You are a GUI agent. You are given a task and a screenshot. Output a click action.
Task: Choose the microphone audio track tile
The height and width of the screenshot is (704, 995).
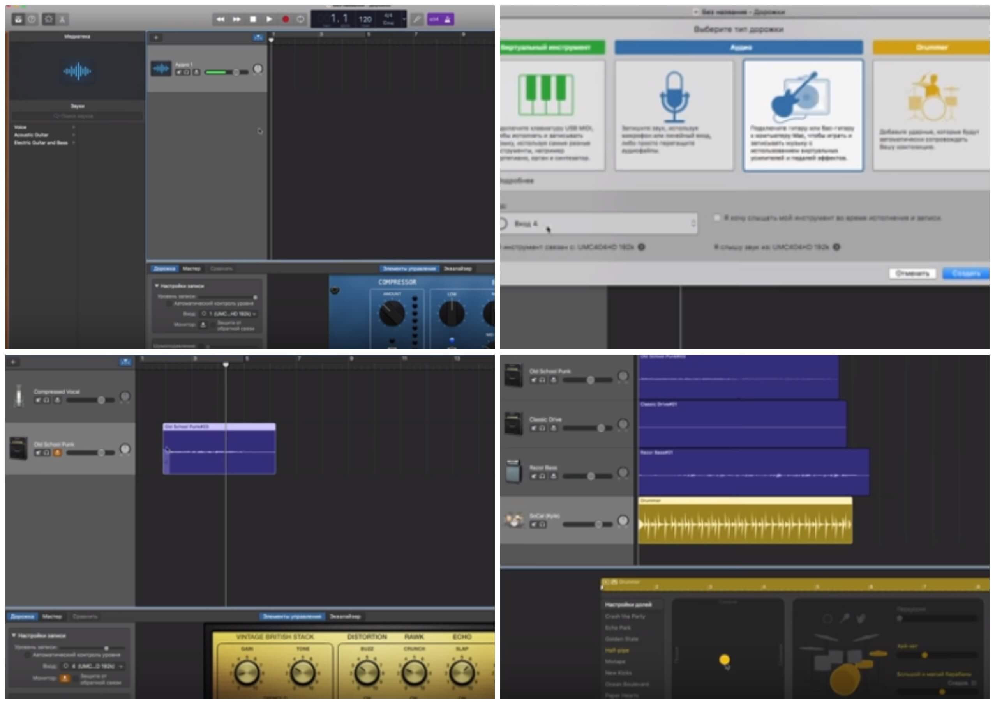coord(674,116)
